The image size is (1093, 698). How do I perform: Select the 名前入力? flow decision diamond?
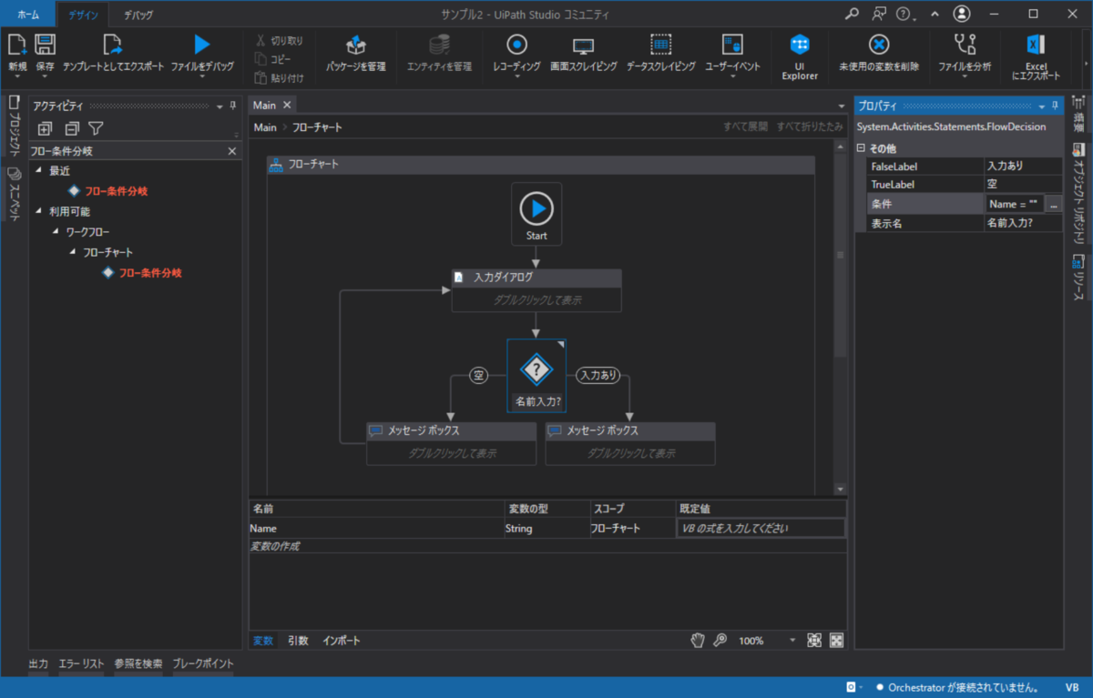tap(536, 375)
